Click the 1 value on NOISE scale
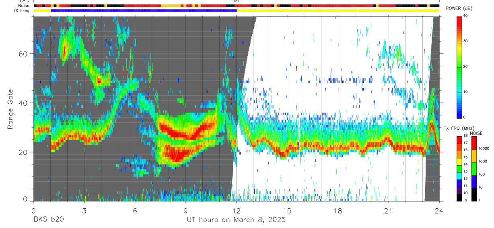This screenshot has width=494, height=228. tap(479, 200)
